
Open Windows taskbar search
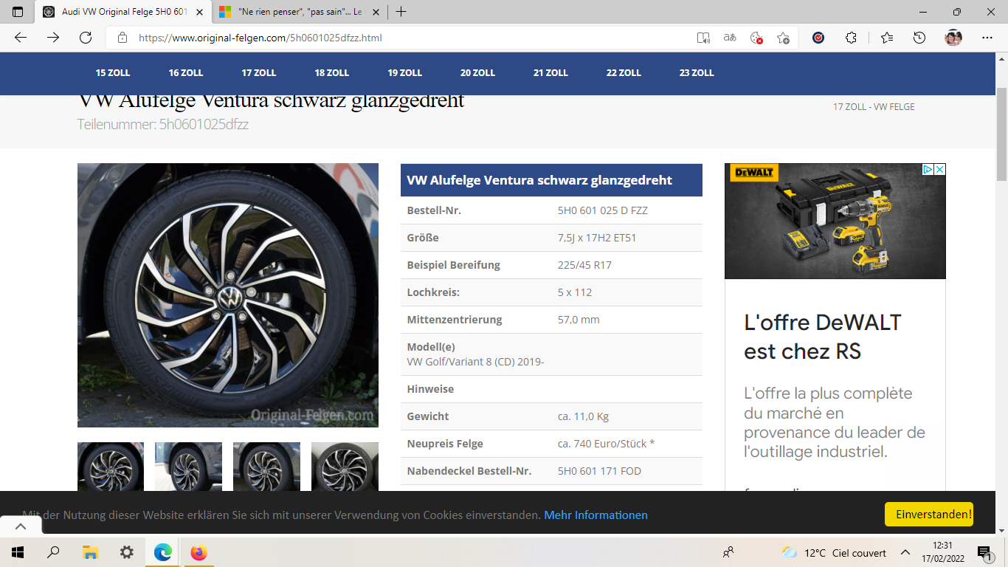53,552
